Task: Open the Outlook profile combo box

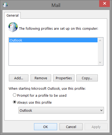Action: click(x=61, y=110)
